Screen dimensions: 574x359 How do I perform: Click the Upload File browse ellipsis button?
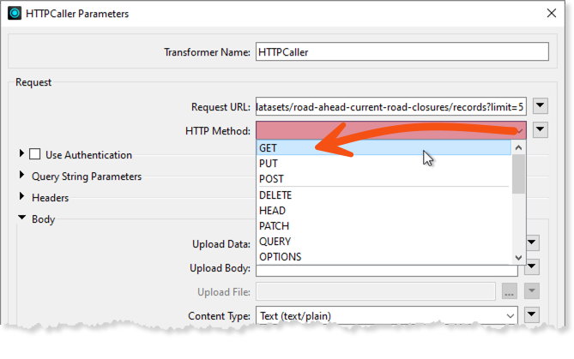click(509, 291)
